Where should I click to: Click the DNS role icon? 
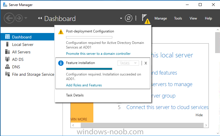pyautogui.click(x=7, y=67)
